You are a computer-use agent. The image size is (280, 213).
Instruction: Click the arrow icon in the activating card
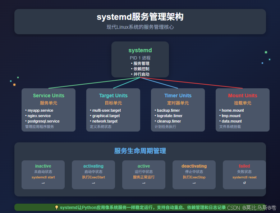tap(93, 183)
